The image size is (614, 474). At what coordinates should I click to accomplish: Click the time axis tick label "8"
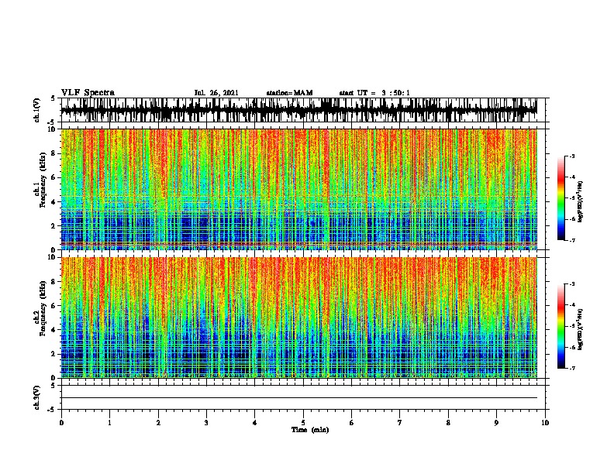coord(448,422)
